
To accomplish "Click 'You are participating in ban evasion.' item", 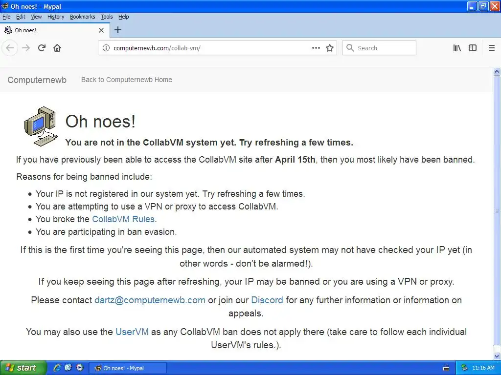I will coord(106,232).
